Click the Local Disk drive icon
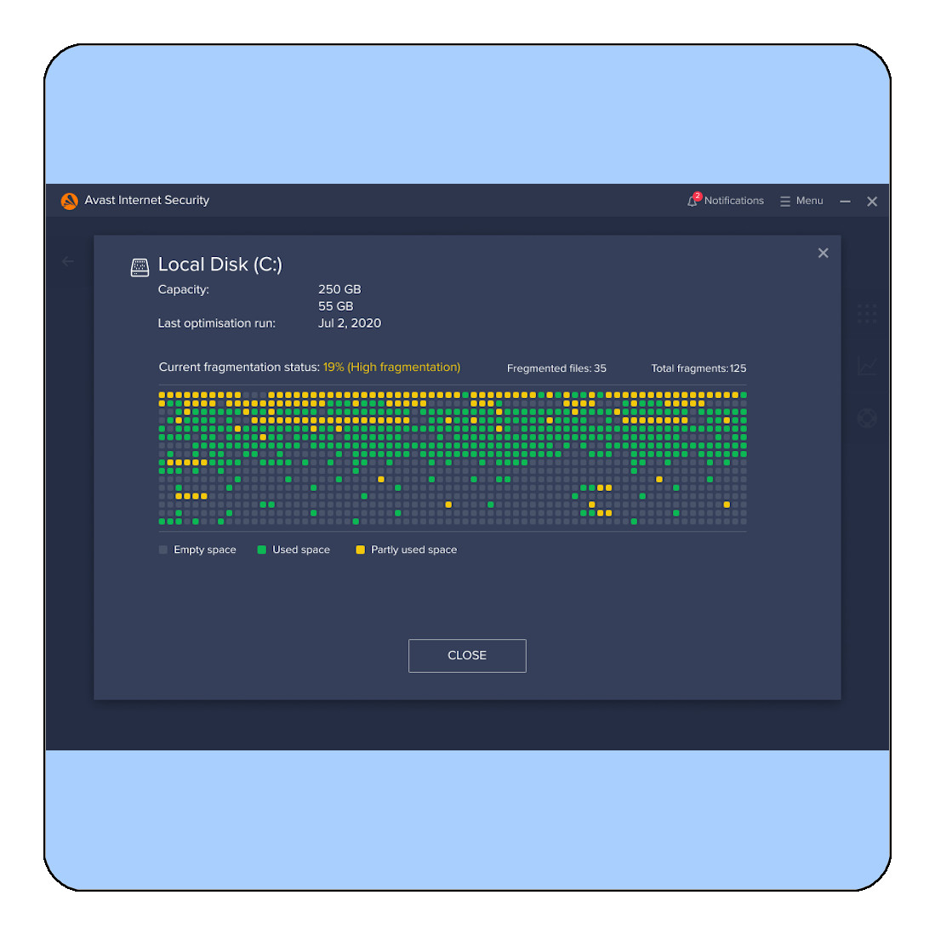Image resolution: width=935 pixels, height=935 pixels. point(140,267)
